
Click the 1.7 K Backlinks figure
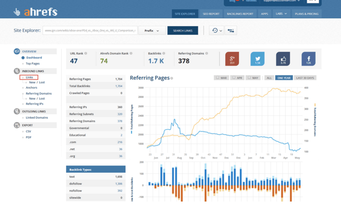[x=156, y=61]
